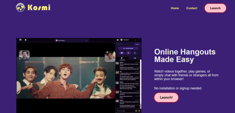The height and width of the screenshot is (113, 235).
Task: Click the Launch! button below description
Action: click(166, 98)
